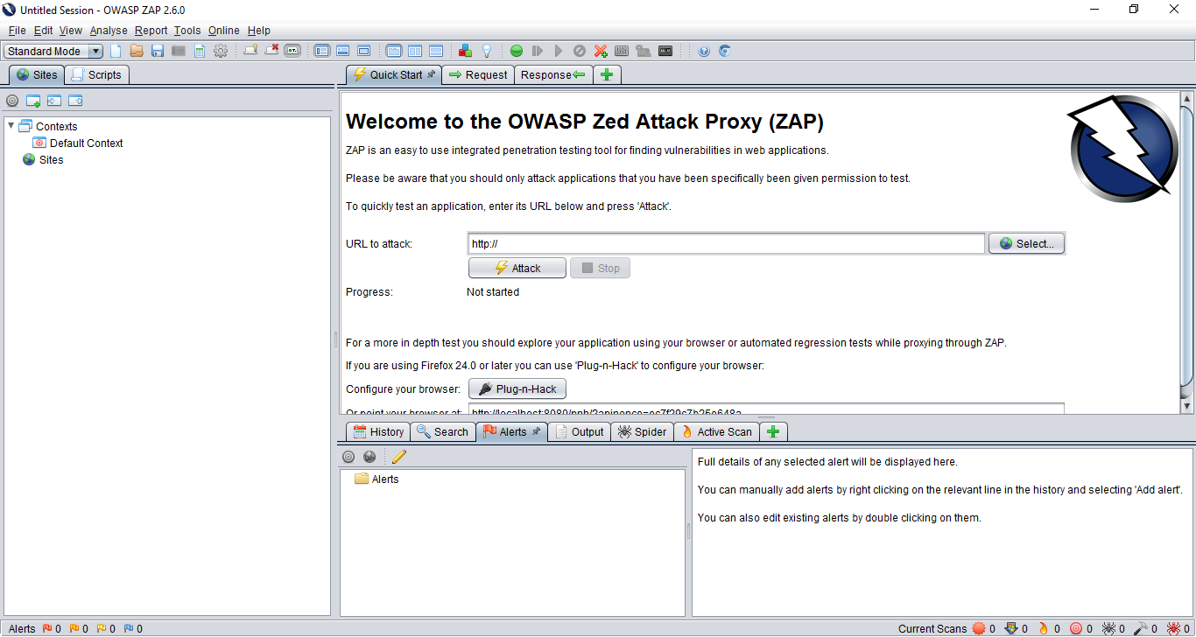The height and width of the screenshot is (637, 1196).
Task: Click the Force User Mode icon
Action: 644,51
